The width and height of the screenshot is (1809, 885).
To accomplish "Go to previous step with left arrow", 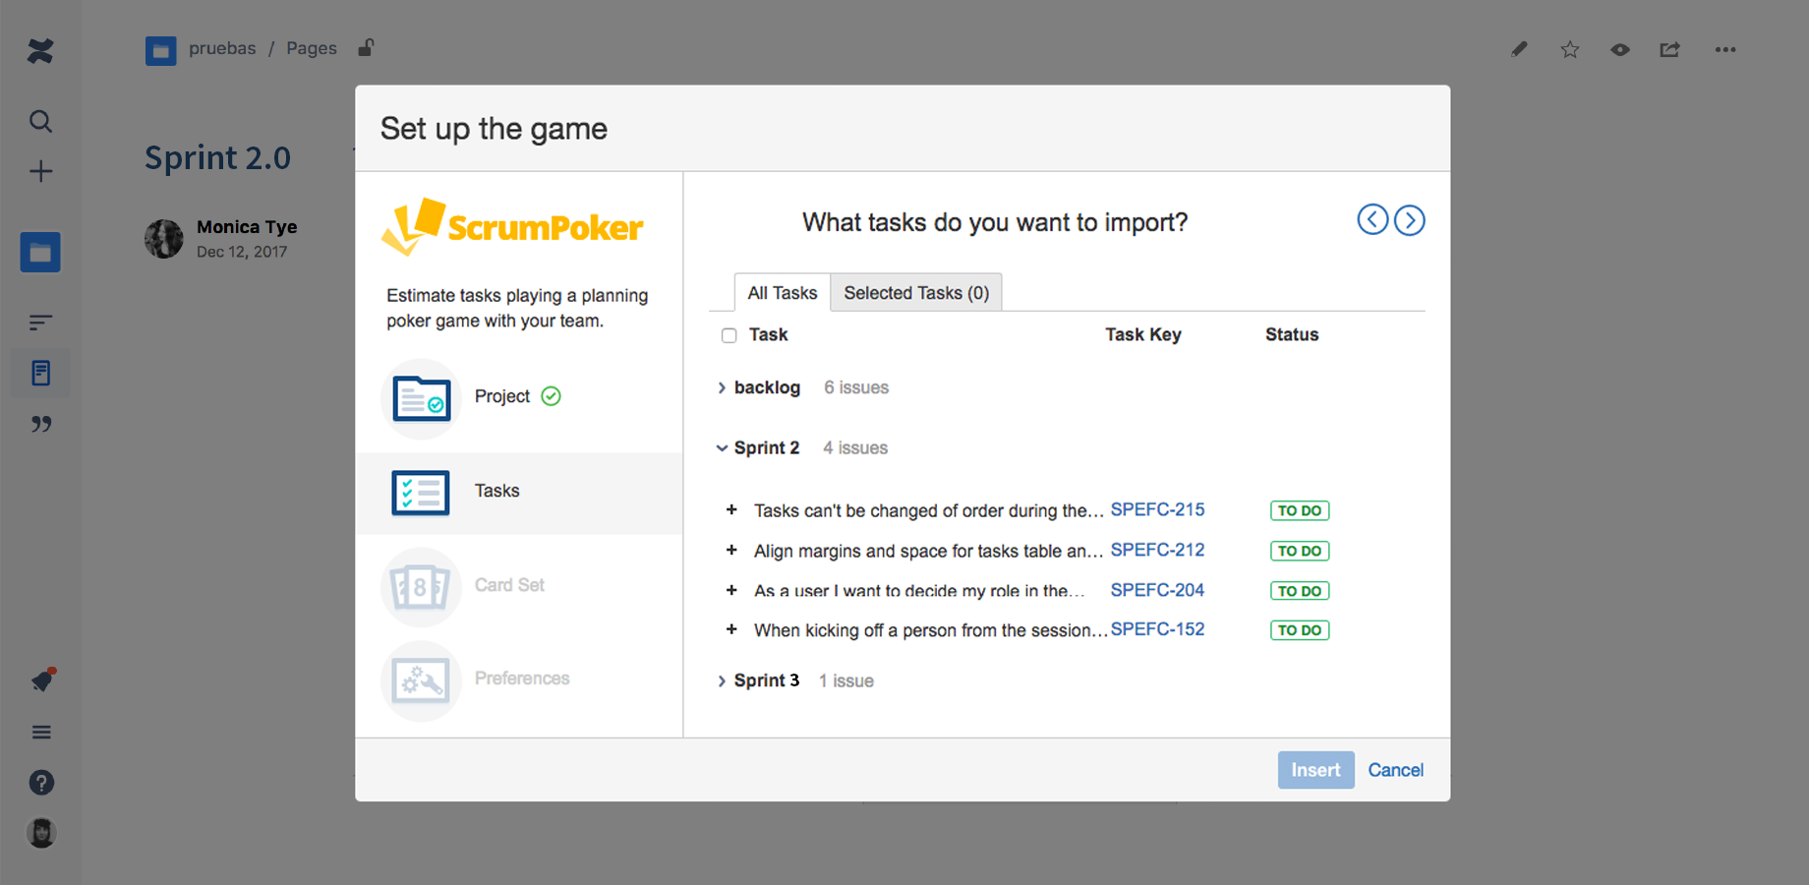I will 1372,219.
